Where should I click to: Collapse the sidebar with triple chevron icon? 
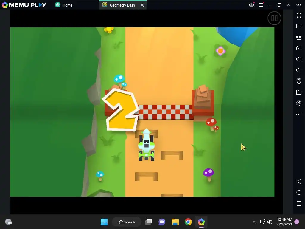(299, 5)
